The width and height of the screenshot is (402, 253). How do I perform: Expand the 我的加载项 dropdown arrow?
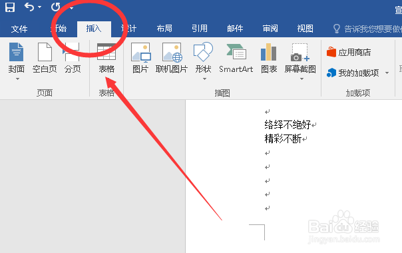point(387,73)
